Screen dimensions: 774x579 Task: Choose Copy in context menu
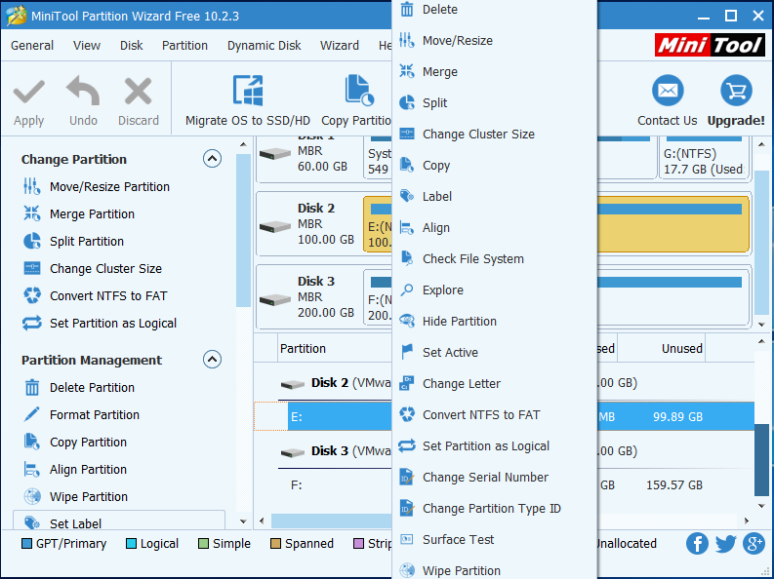(494, 165)
